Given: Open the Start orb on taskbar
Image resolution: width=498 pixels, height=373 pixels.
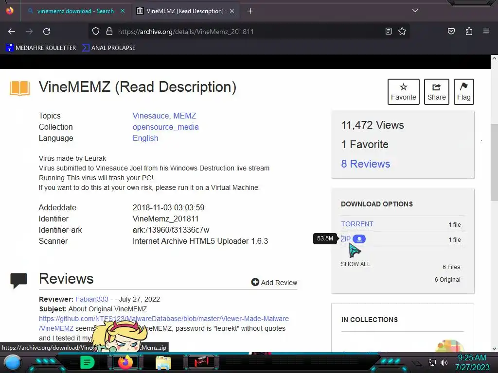Looking at the screenshot, I should [13, 363].
